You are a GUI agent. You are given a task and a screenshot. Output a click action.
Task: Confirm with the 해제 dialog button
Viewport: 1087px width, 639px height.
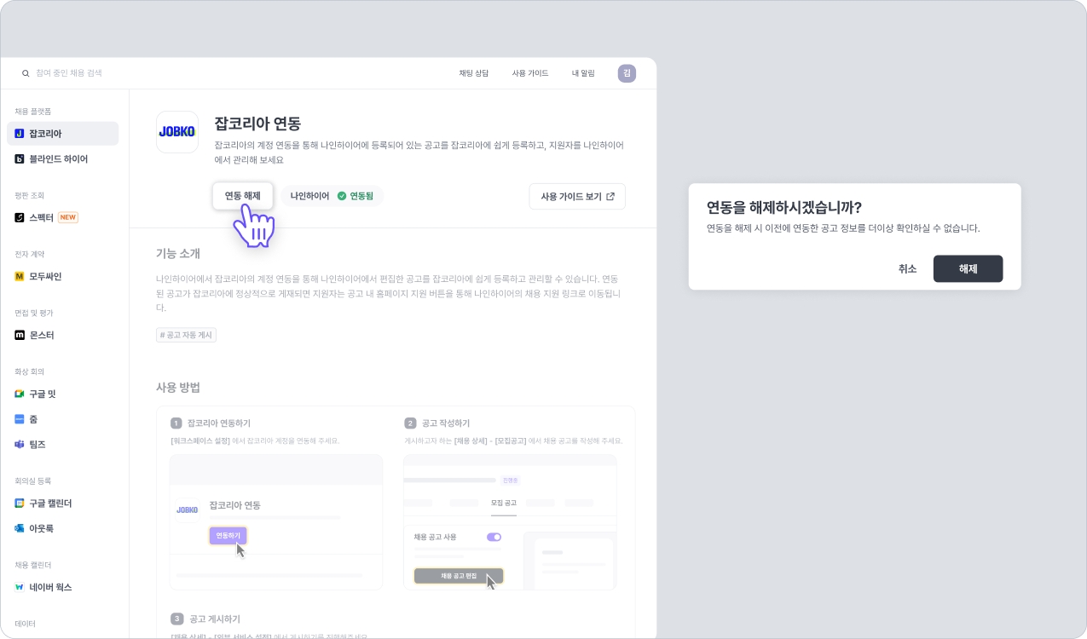968,268
